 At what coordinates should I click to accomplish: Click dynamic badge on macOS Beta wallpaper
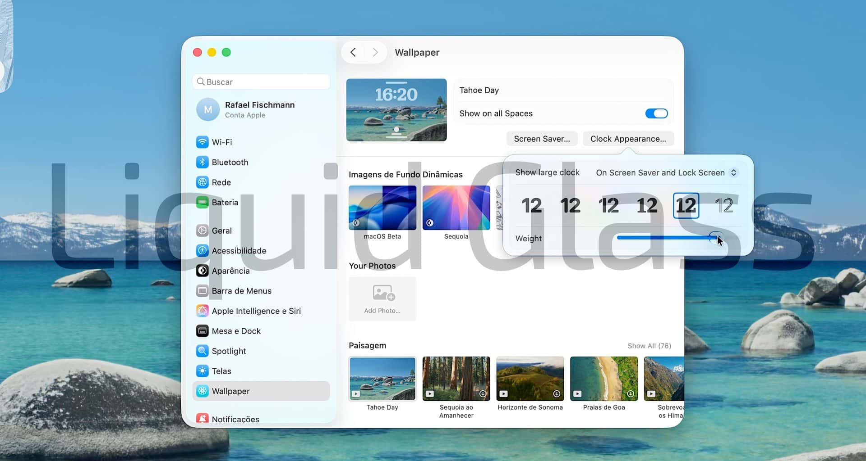click(356, 223)
